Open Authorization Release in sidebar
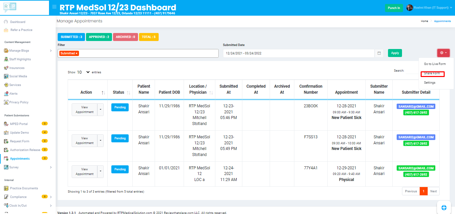The image size is (455, 214). (x=25, y=150)
